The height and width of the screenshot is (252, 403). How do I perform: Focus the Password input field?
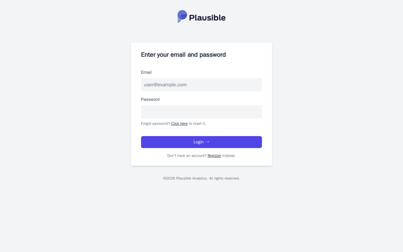click(x=201, y=112)
